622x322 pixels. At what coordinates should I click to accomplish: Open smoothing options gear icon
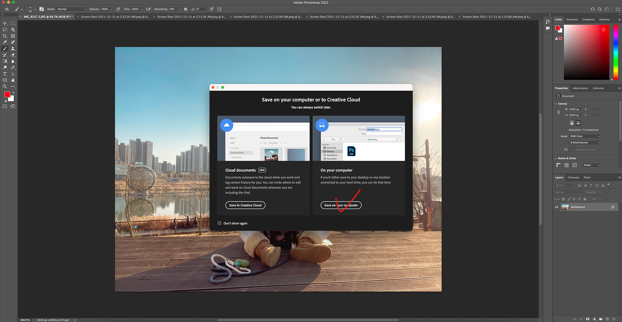(186, 9)
